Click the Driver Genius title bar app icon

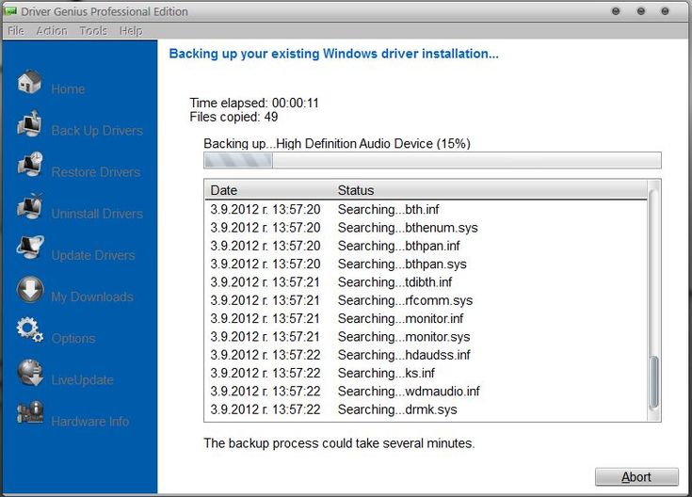tap(10, 11)
